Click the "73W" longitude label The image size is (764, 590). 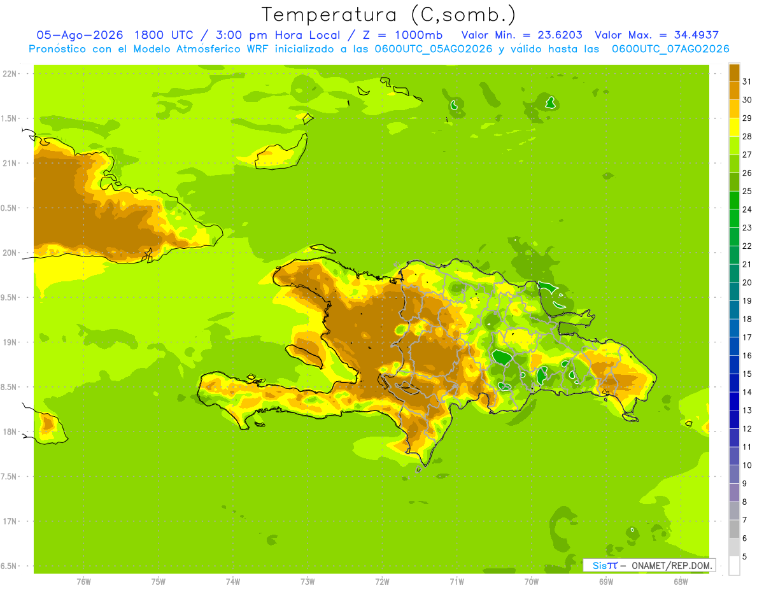pyautogui.click(x=308, y=581)
